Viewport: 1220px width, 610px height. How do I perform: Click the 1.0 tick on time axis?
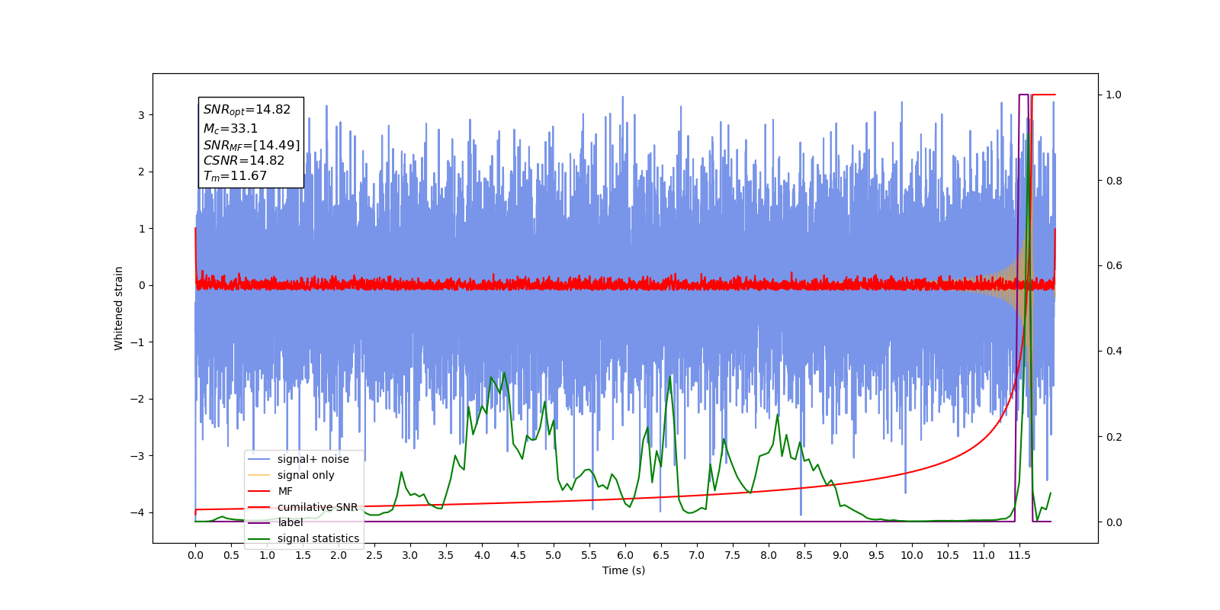(267, 555)
